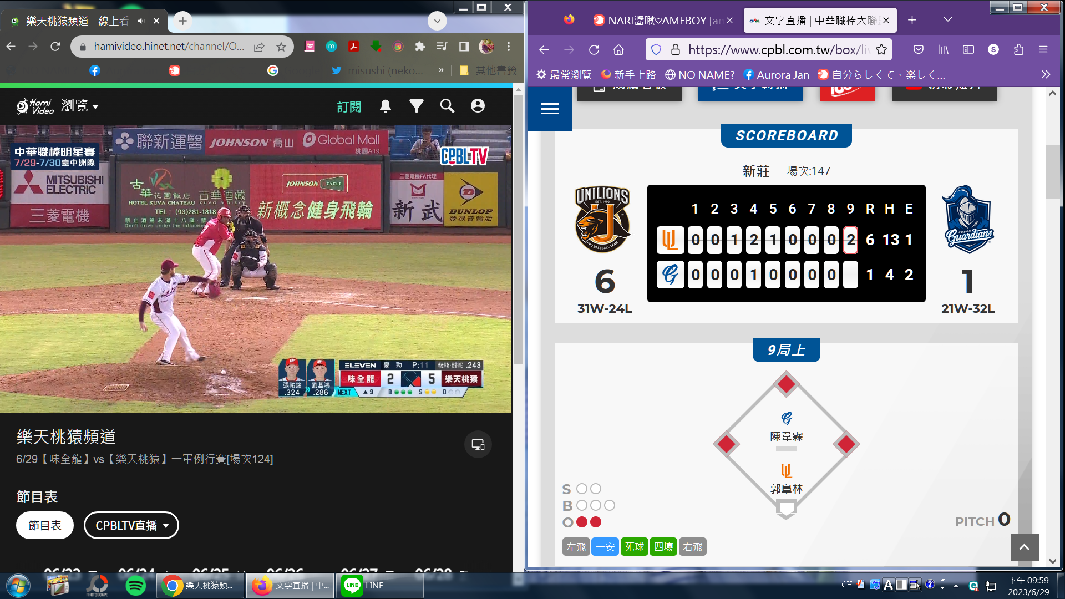This screenshot has width=1065, height=599.
Task: Open NO NAME? Firefox bookmark
Action: tap(700, 74)
